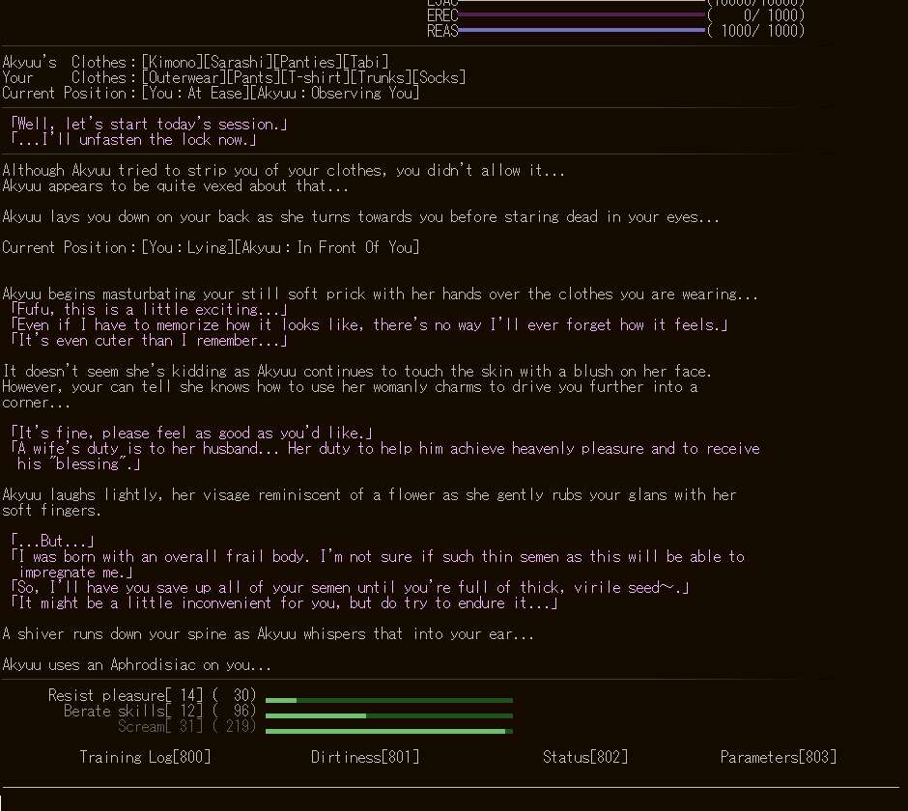Click the progress bar beside Berate skills
The width and height of the screenshot is (908, 811).
tap(389, 716)
